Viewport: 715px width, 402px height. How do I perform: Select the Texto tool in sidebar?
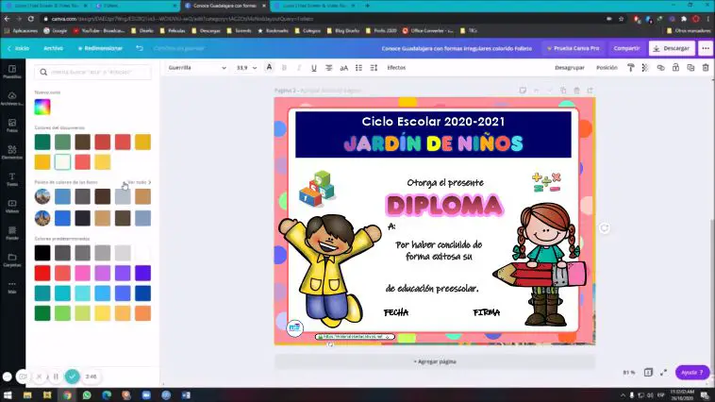point(11,178)
